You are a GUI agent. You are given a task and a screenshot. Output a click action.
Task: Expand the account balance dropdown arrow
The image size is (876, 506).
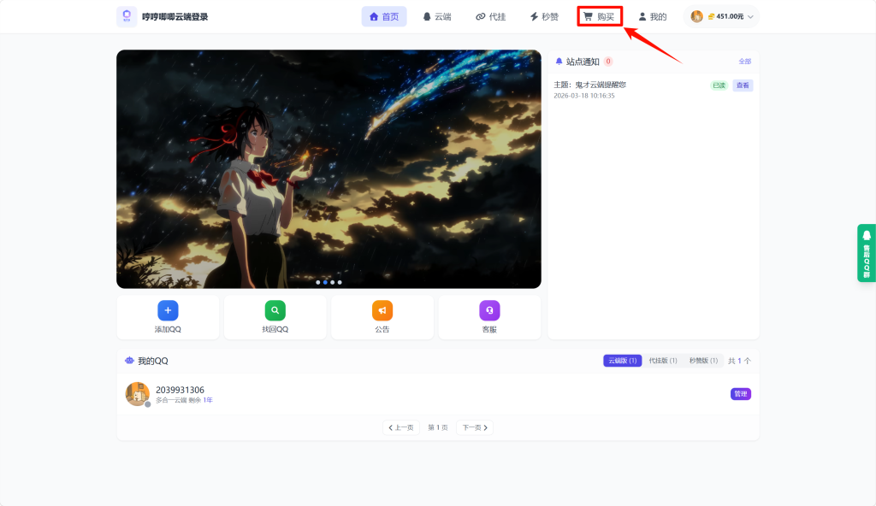tap(750, 17)
